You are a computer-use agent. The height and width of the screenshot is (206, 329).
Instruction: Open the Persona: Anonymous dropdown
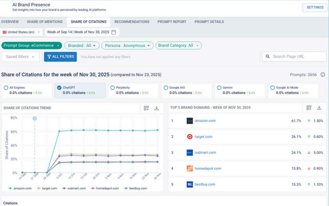pos(127,46)
